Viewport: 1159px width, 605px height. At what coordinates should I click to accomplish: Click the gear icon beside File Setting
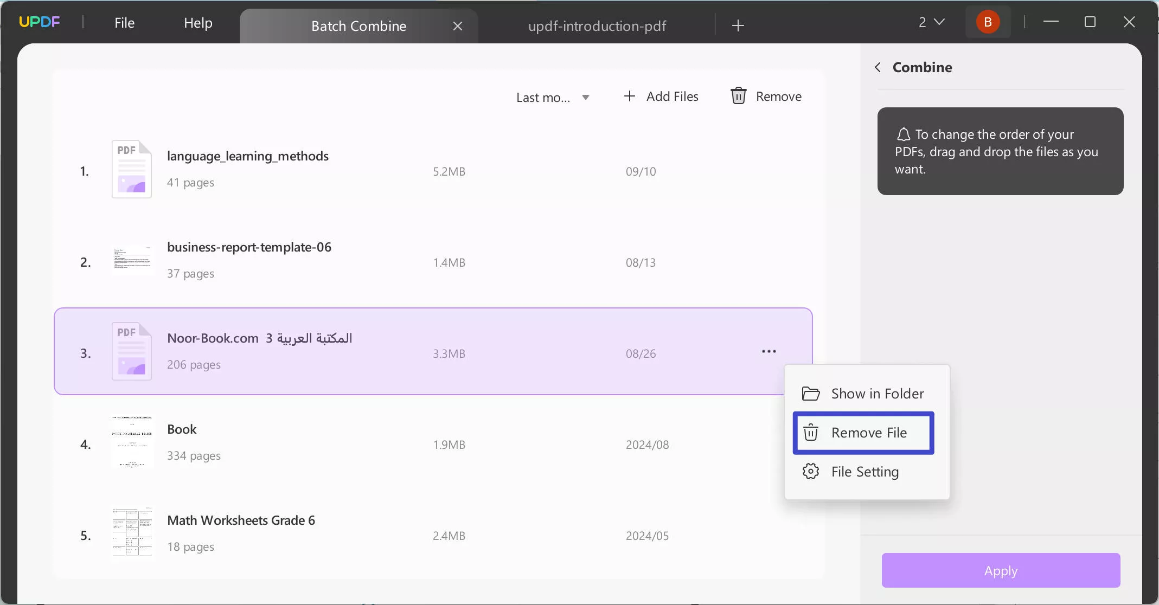(x=811, y=471)
